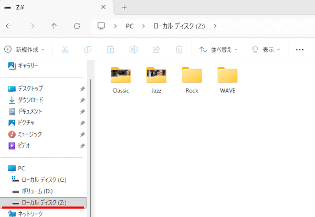Expand chevron after monitor icon in address bar
315x217 pixels.
click(x=115, y=26)
